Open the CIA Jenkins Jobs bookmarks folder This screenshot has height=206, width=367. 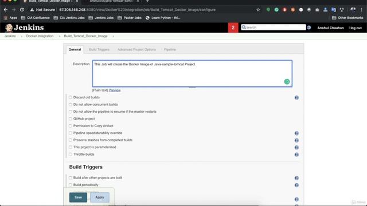point(69,18)
